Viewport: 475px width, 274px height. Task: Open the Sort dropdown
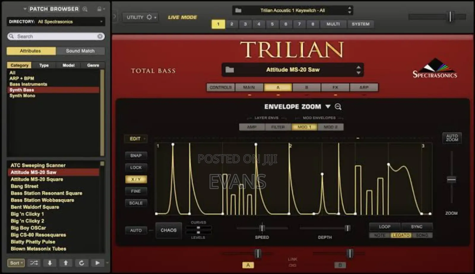16,263
